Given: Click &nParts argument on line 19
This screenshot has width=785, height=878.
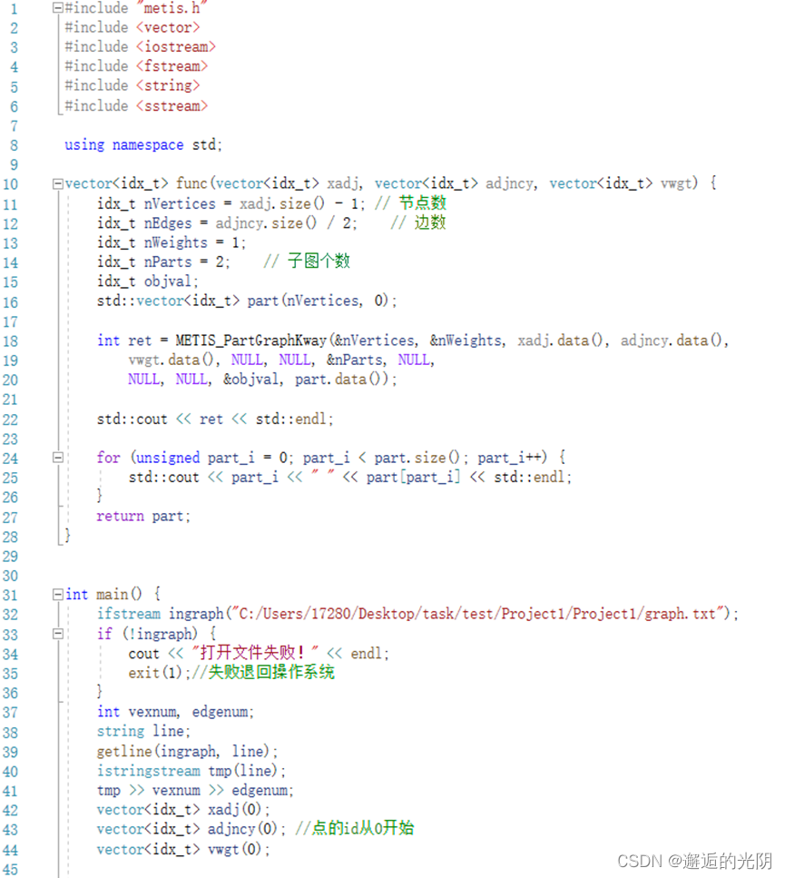Looking at the screenshot, I should point(355,360).
